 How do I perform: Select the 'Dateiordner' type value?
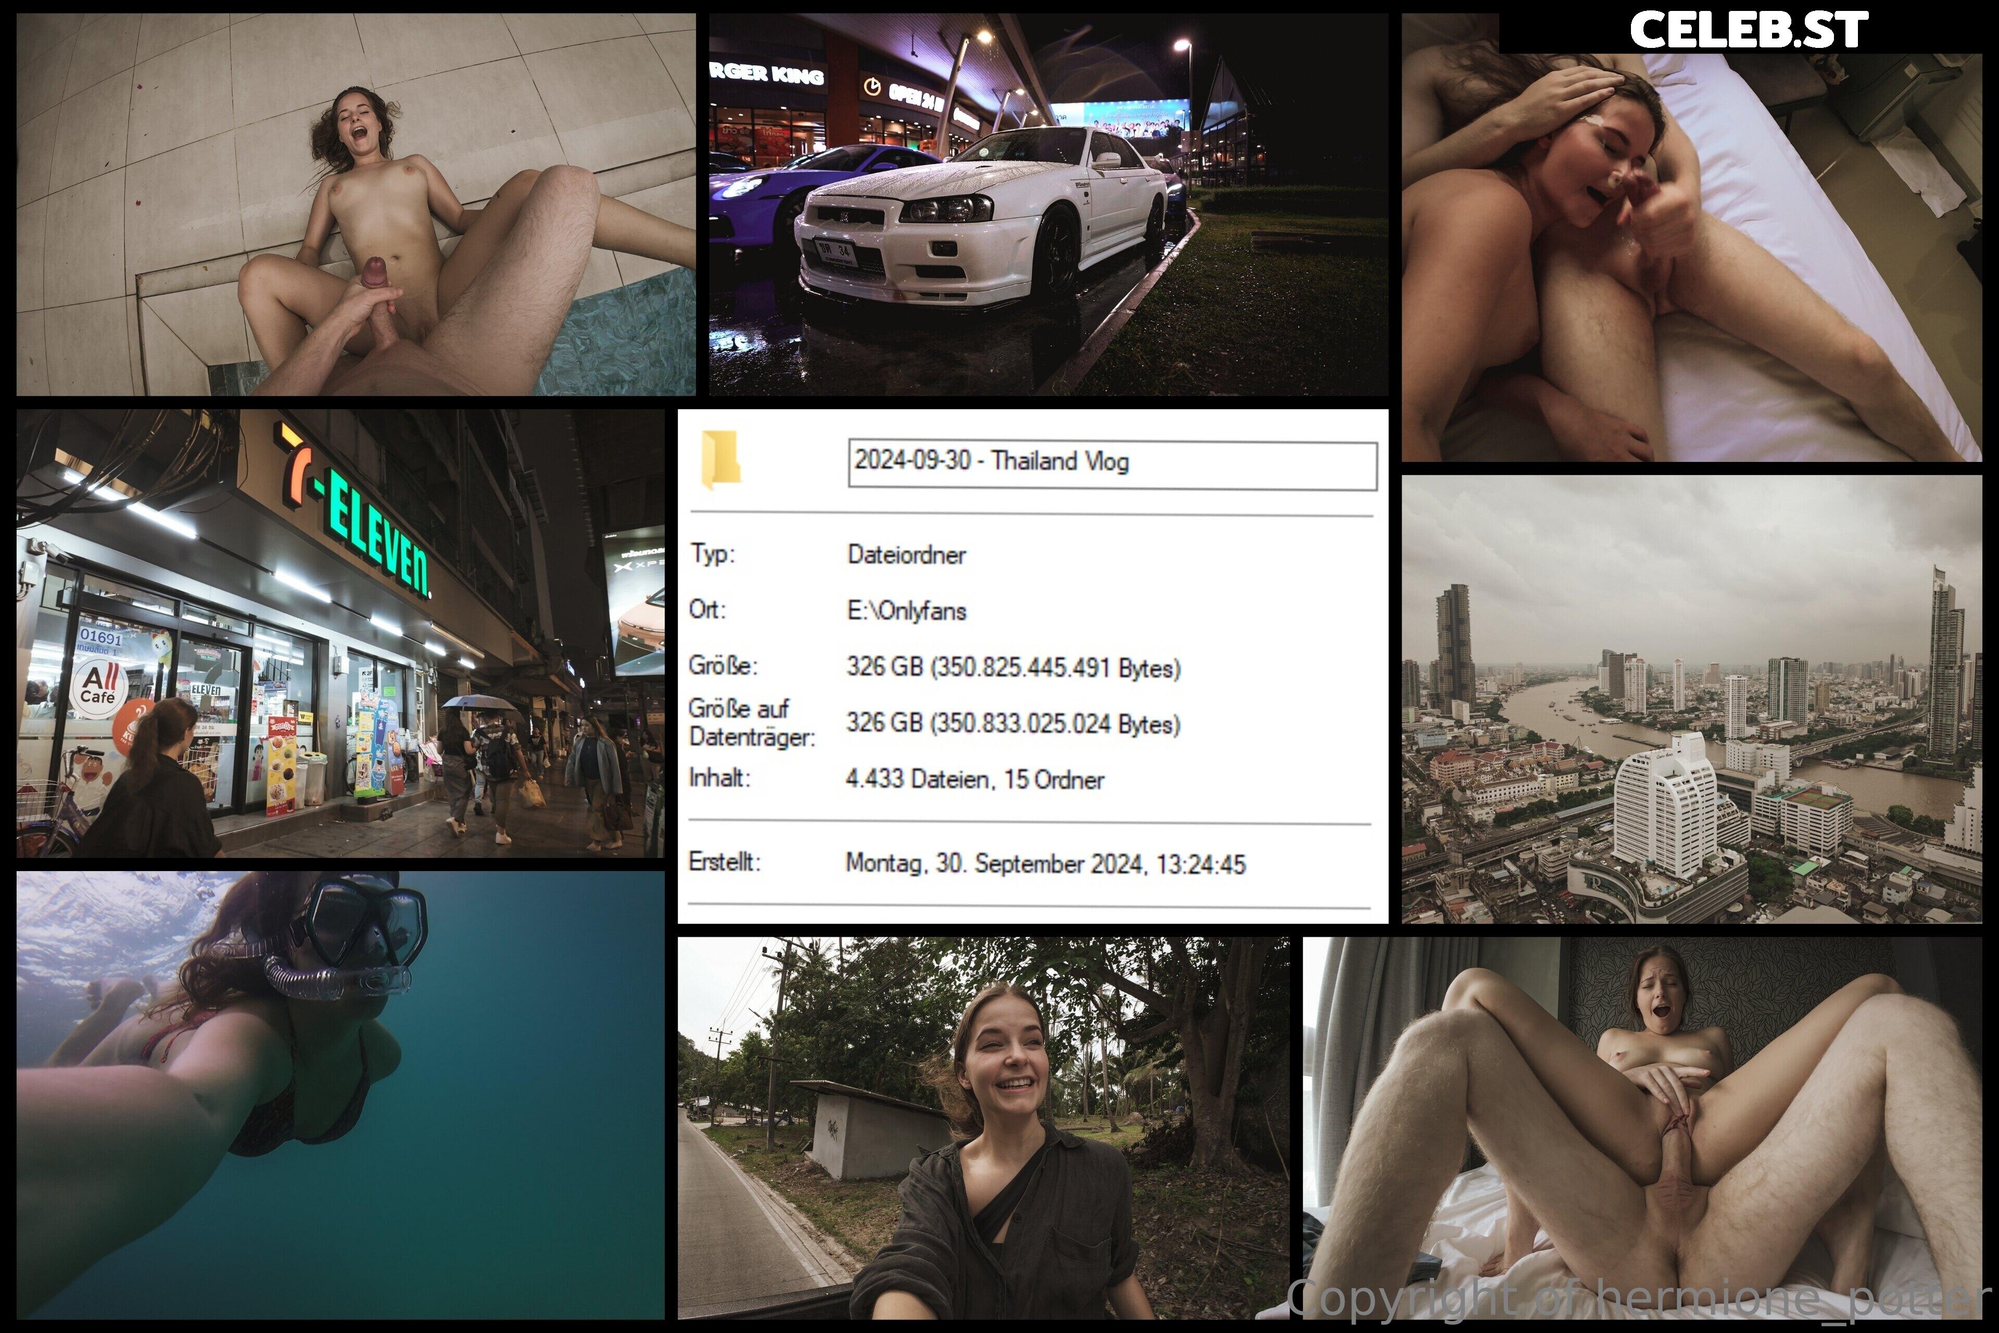tap(906, 555)
